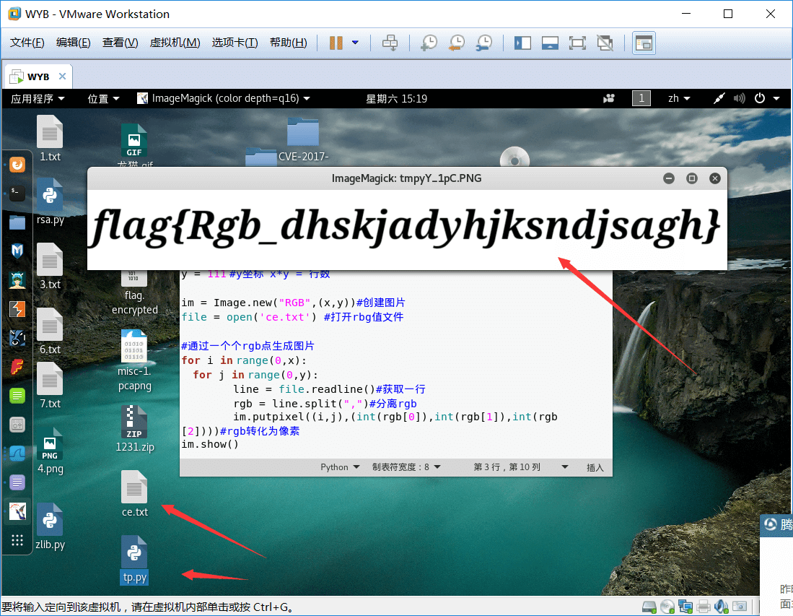Open the tab width dropdown
The width and height of the screenshot is (793, 616).
point(406,467)
